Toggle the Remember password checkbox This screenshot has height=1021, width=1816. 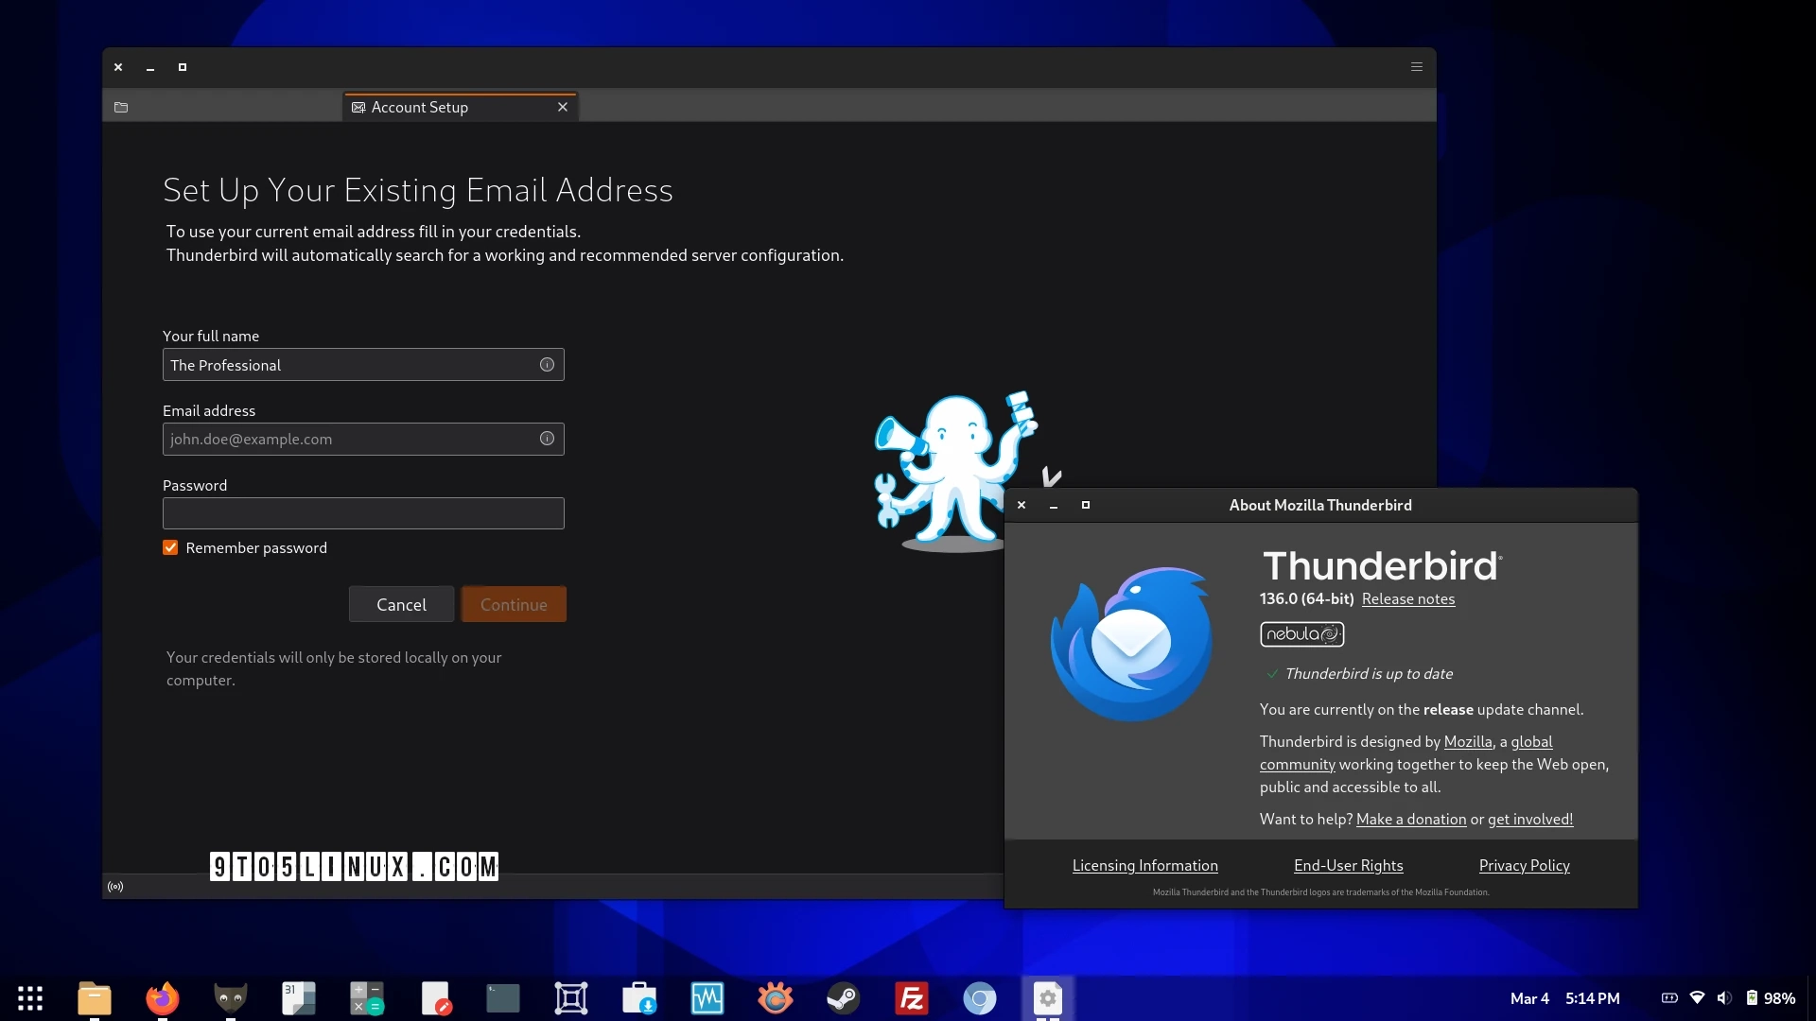tap(171, 547)
